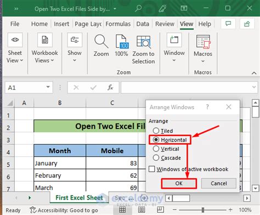
Task: Open the Comments icon
Action: [228, 24]
